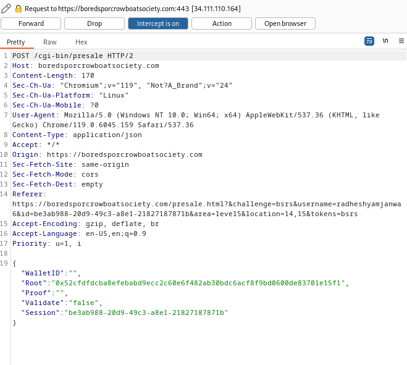This screenshot has width=407, height=365.
Task: Select the Pretty tab
Action: pyautogui.click(x=16, y=42)
